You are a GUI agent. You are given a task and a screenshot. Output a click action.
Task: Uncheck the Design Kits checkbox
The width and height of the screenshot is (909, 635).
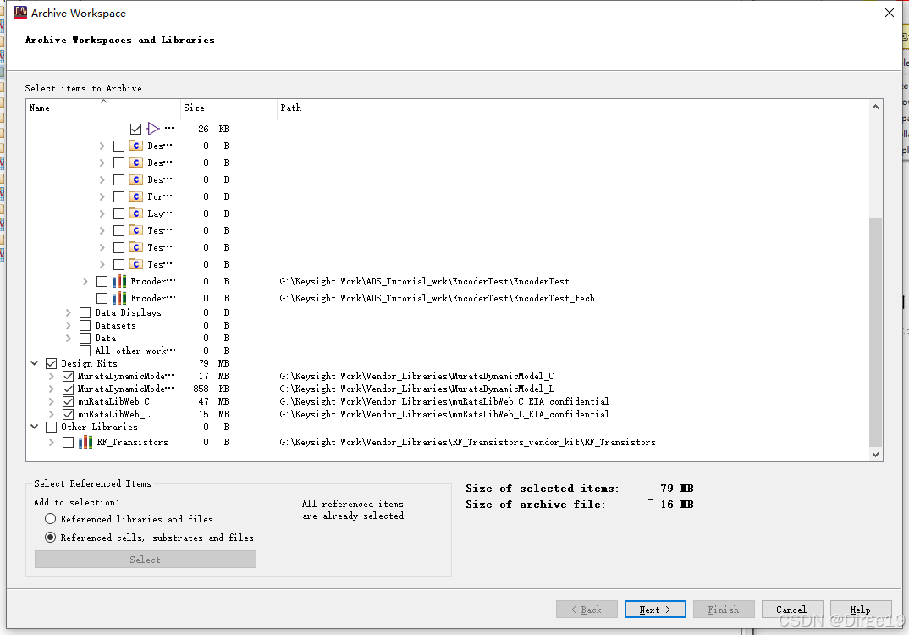[x=50, y=362]
